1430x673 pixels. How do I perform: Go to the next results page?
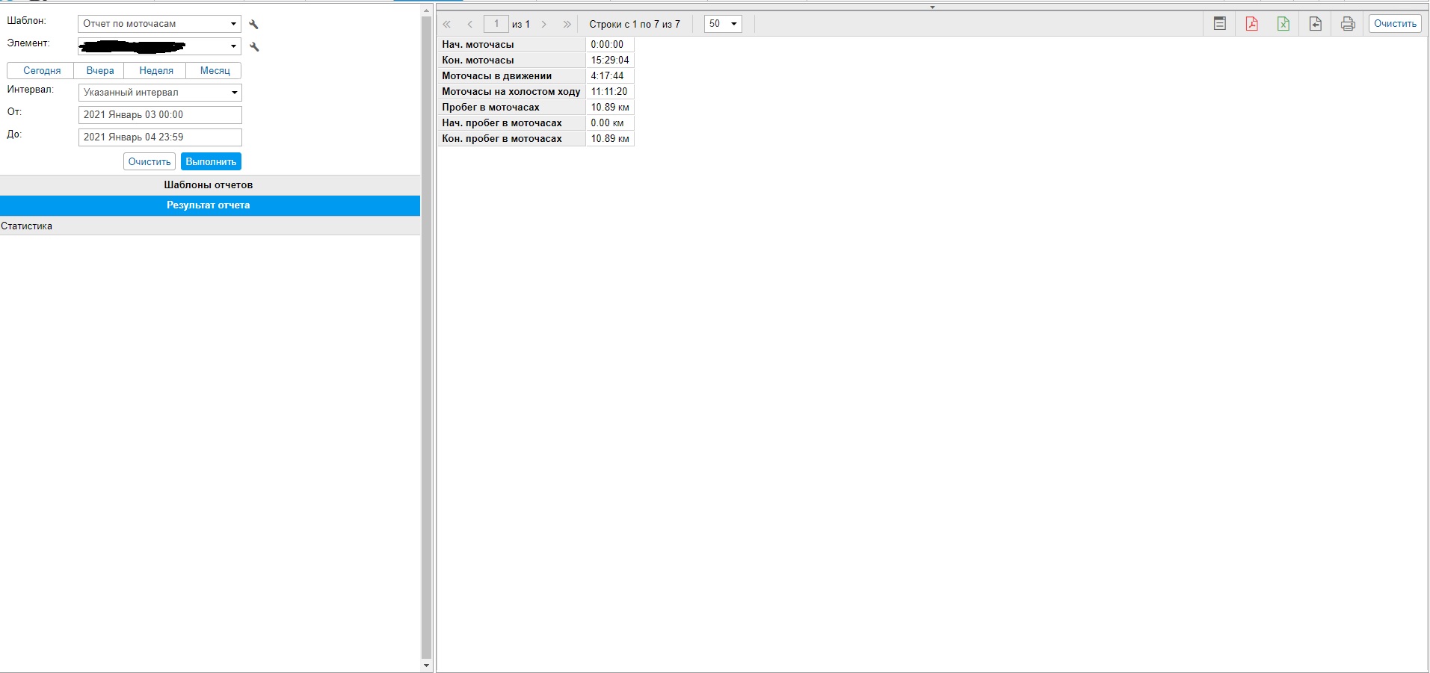click(x=544, y=25)
